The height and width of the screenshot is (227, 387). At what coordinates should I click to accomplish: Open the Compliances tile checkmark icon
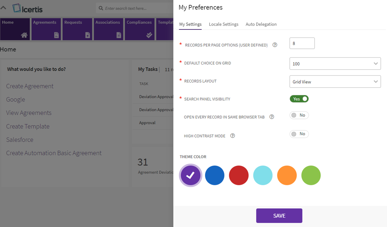click(149, 35)
